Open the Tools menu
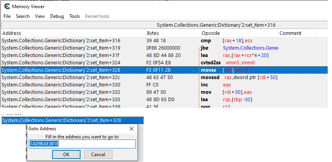Image resolution: width=332 pixels, height=162 pixels. click(x=74, y=16)
